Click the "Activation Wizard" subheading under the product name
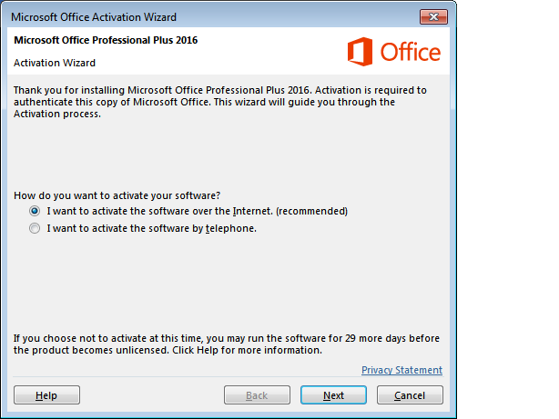The width and height of the screenshot is (559, 419). (x=55, y=63)
